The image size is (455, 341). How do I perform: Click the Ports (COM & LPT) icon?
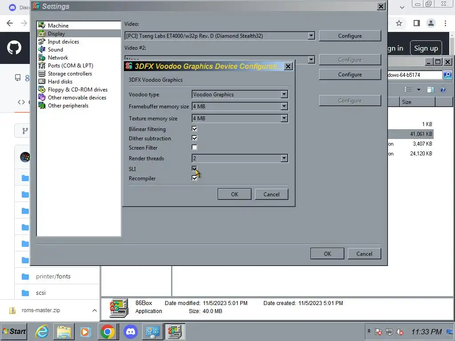42,66
